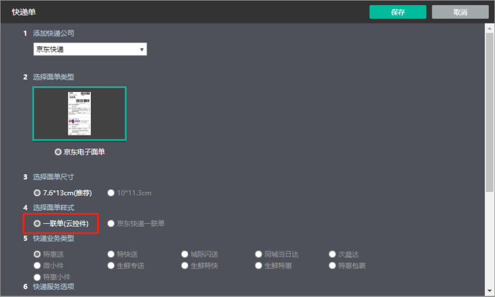Click the 选择面单尺寸 step heading
This screenshot has height=297, width=495.
click(53, 177)
